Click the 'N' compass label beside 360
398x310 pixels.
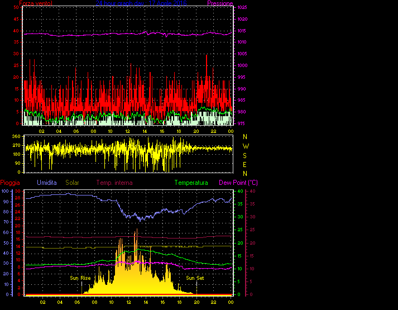coord(245,137)
